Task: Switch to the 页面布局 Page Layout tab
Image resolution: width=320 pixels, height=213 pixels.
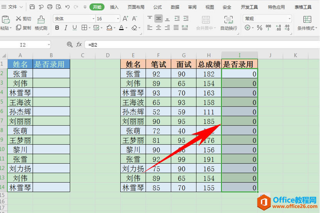Action: [x=136, y=7]
